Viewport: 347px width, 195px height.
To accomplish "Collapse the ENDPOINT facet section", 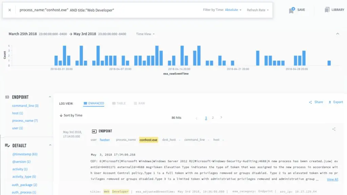I will [50, 97].
